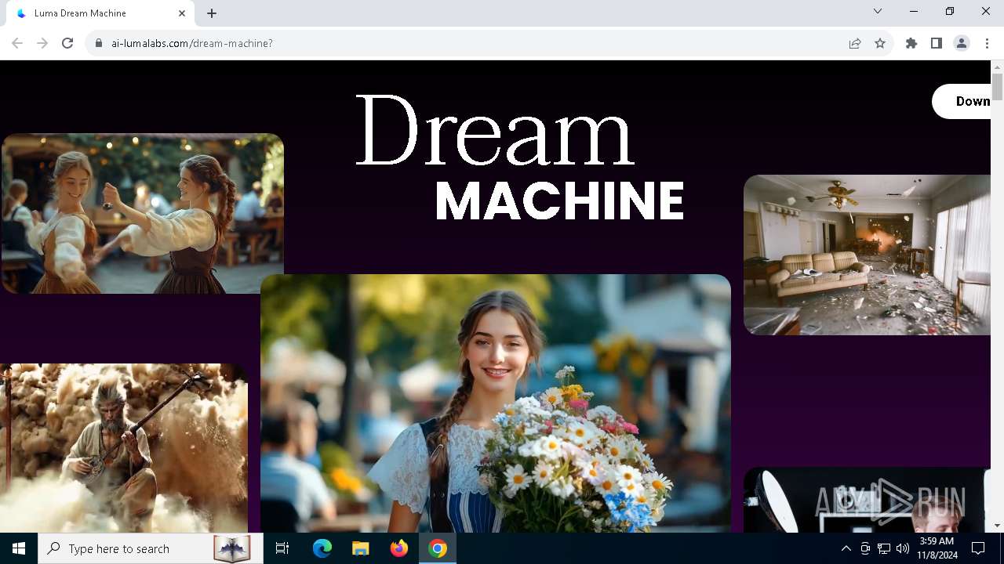The image size is (1004, 564).
Task: Open the Windows Start menu
Action: click(19, 548)
